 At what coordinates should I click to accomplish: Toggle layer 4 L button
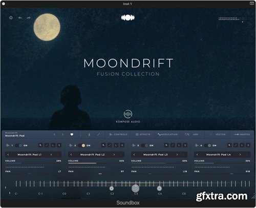click(x=242, y=145)
